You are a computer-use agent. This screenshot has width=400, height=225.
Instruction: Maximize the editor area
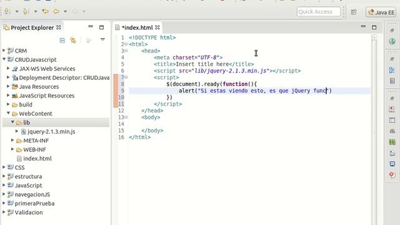374,27
